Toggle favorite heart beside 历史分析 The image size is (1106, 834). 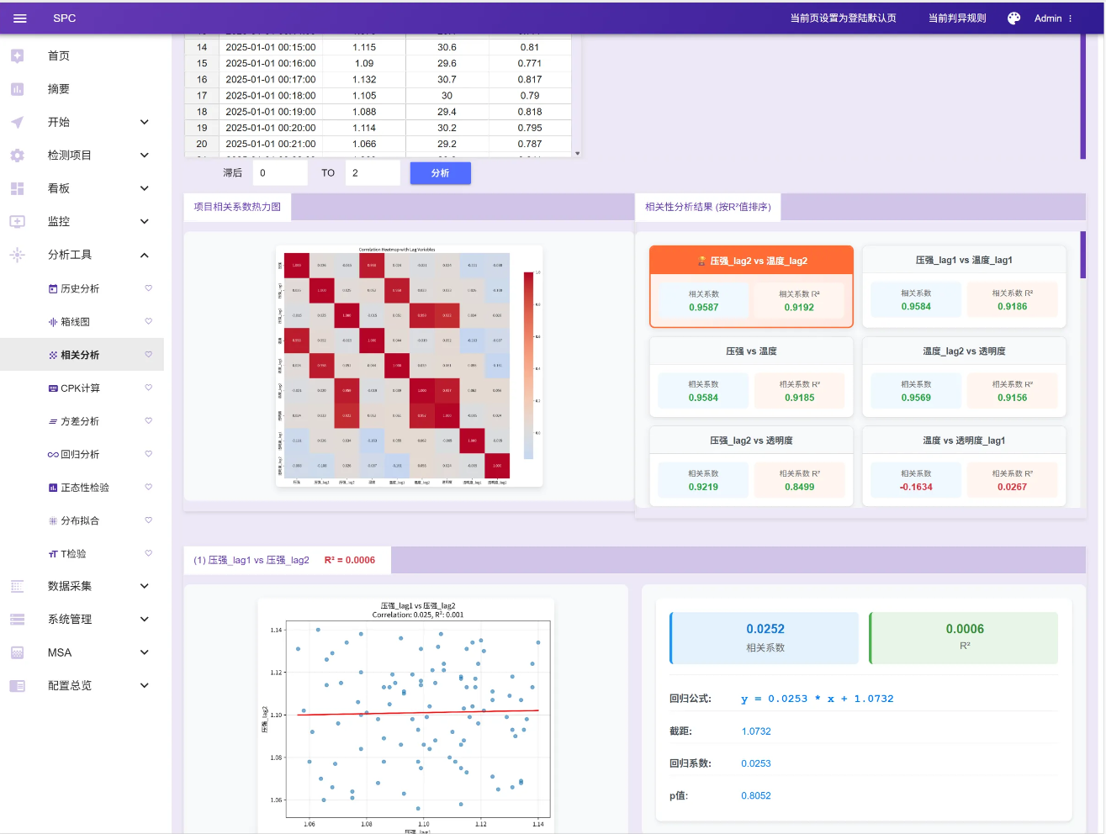(149, 288)
